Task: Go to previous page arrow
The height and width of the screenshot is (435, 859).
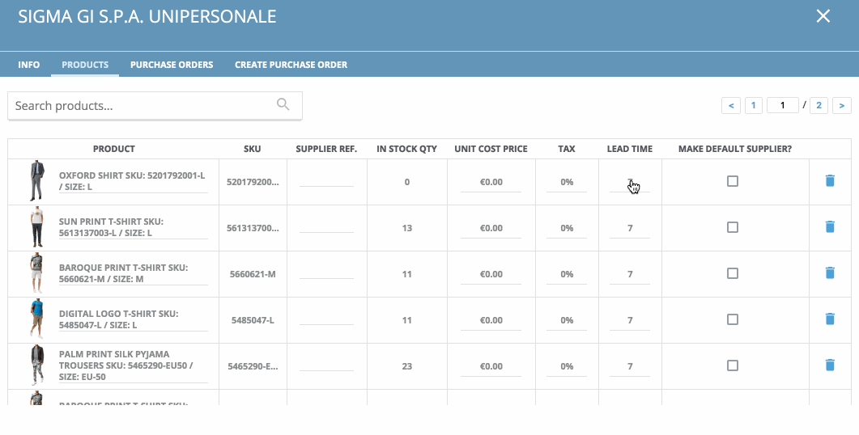Action: [x=731, y=105]
